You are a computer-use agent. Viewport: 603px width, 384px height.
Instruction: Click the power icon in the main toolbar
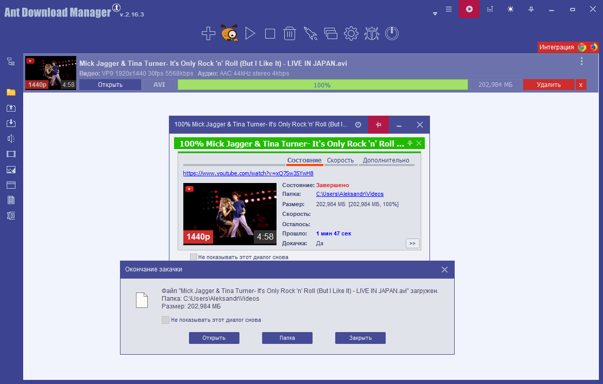click(392, 34)
